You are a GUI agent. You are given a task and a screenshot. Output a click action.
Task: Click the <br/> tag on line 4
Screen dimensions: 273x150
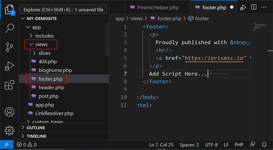[x=164, y=50]
